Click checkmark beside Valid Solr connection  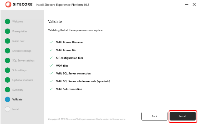point(51,89)
